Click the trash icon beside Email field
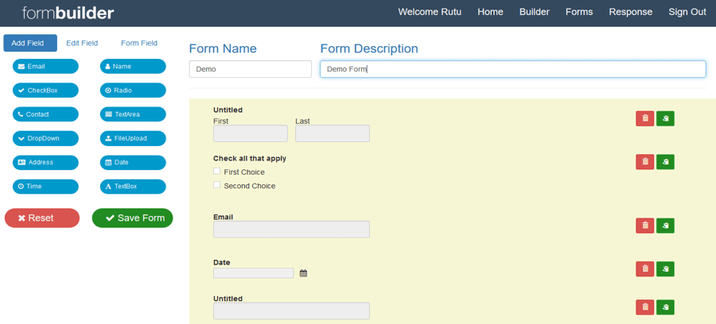Viewport: 716px width, 324px height. pyautogui.click(x=644, y=226)
